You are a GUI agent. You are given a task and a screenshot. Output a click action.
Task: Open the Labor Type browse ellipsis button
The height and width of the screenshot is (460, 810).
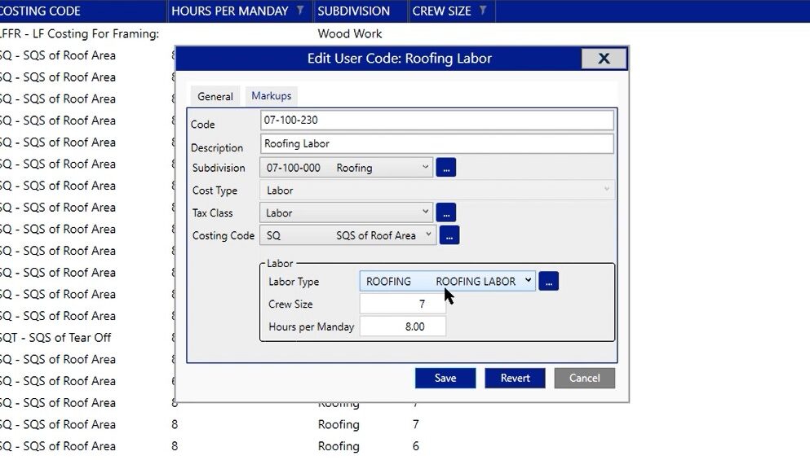coord(548,281)
